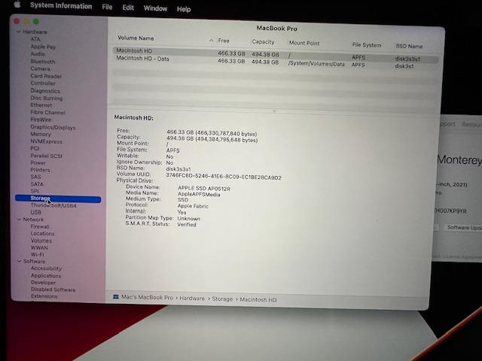The width and height of the screenshot is (482, 361).
Task: Click the yellow minimize window button
Action: (25, 23)
